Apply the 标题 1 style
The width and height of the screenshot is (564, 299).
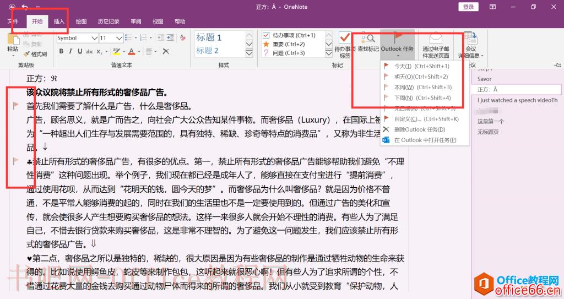[x=209, y=37]
